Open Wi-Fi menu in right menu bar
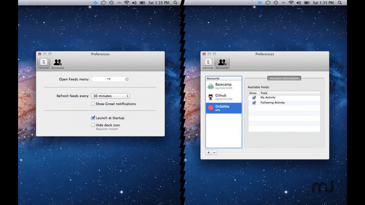 291,3
